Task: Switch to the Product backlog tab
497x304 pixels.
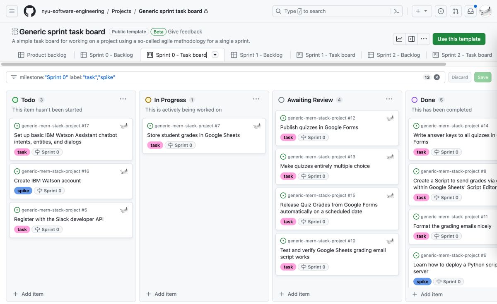Action: point(42,55)
